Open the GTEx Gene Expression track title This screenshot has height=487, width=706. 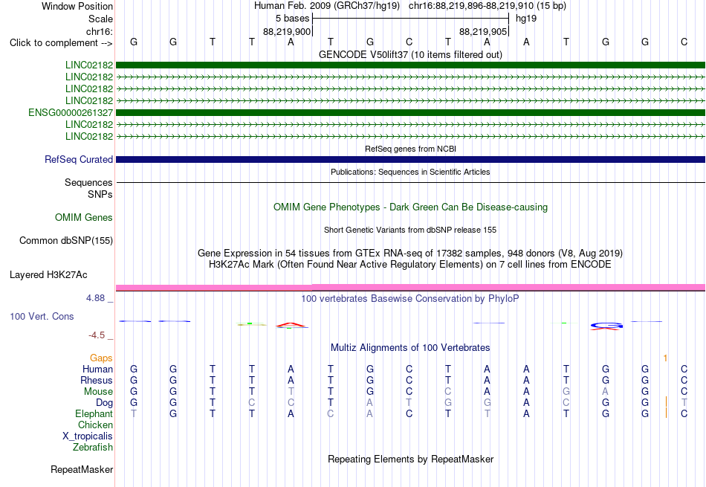click(410, 254)
